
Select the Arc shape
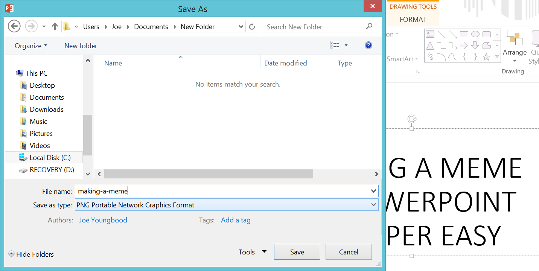pos(442,57)
